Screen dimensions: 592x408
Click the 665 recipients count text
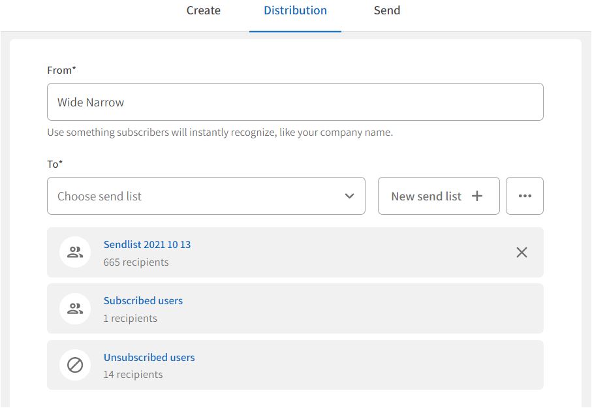point(136,262)
